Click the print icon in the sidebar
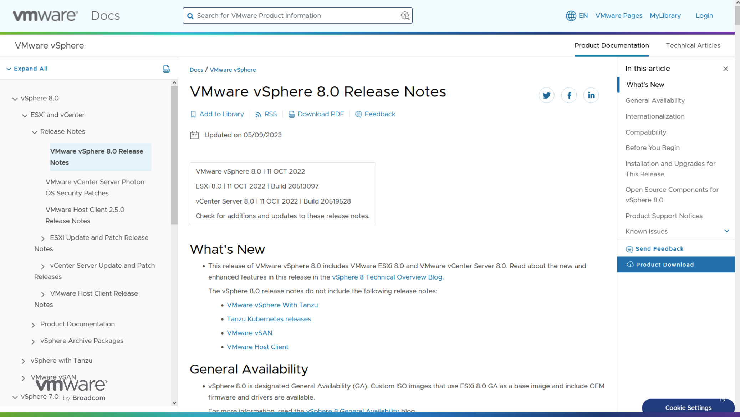This screenshot has height=417, width=740. 166,69
